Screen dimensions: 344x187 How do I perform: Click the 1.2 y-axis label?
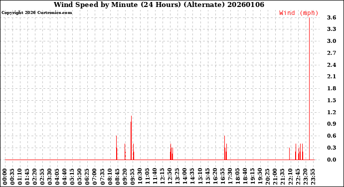pyautogui.click(x=332, y=112)
